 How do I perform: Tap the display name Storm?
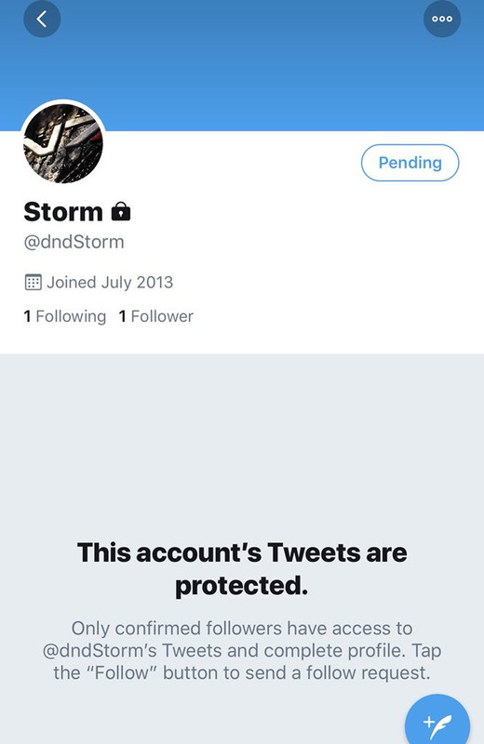tap(63, 212)
